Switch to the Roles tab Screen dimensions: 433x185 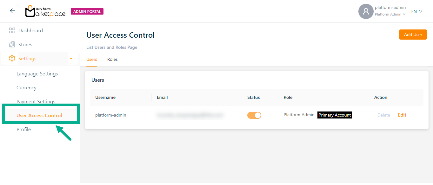click(x=112, y=59)
